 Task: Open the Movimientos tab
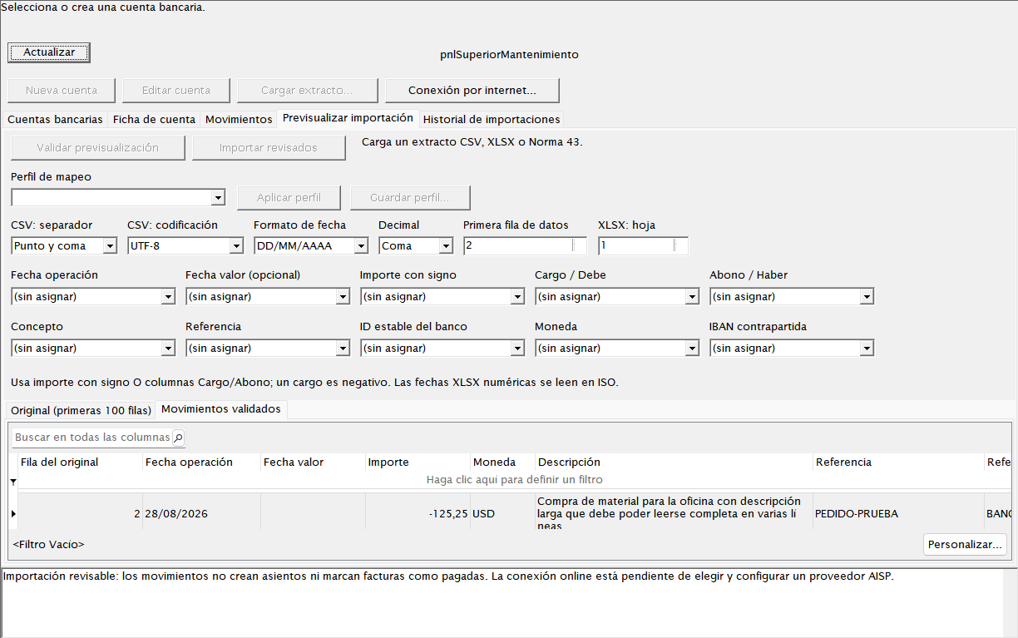tap(239, 120)
